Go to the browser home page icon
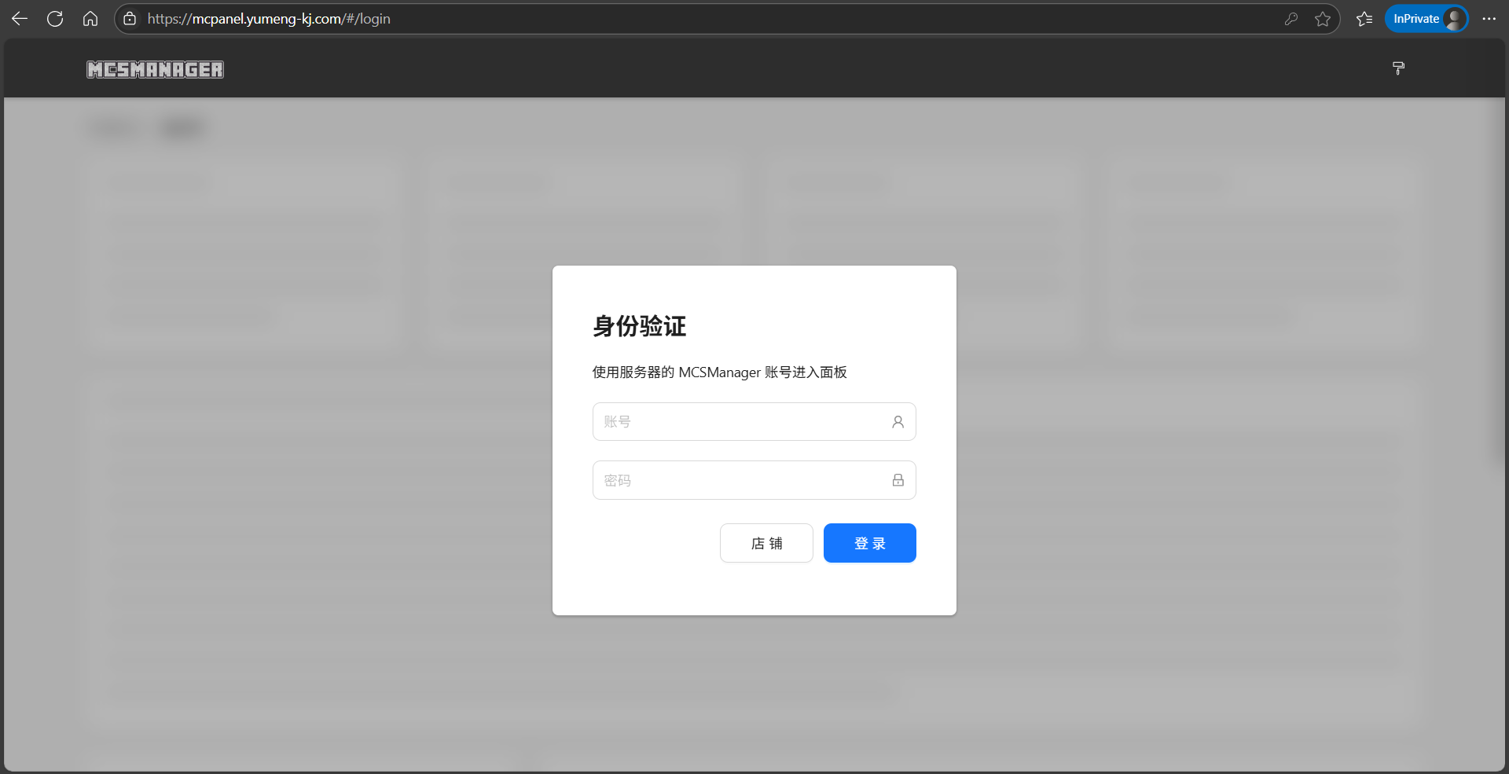 click(x=90, y=19)
